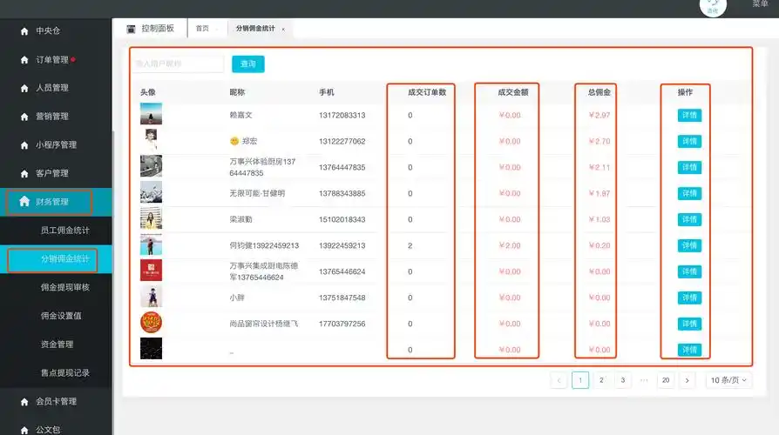Go to the next page arrow
Screen dimensions: 779x435
click(x=688, y=380)
